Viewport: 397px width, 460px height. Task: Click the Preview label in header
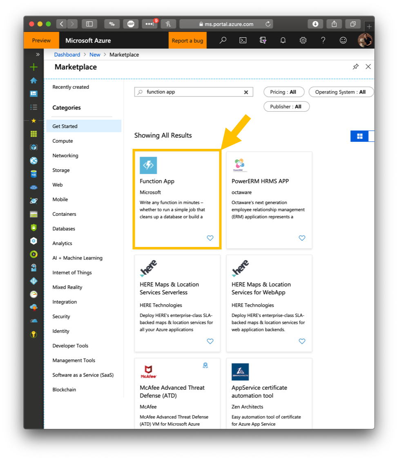pos(41,40)
